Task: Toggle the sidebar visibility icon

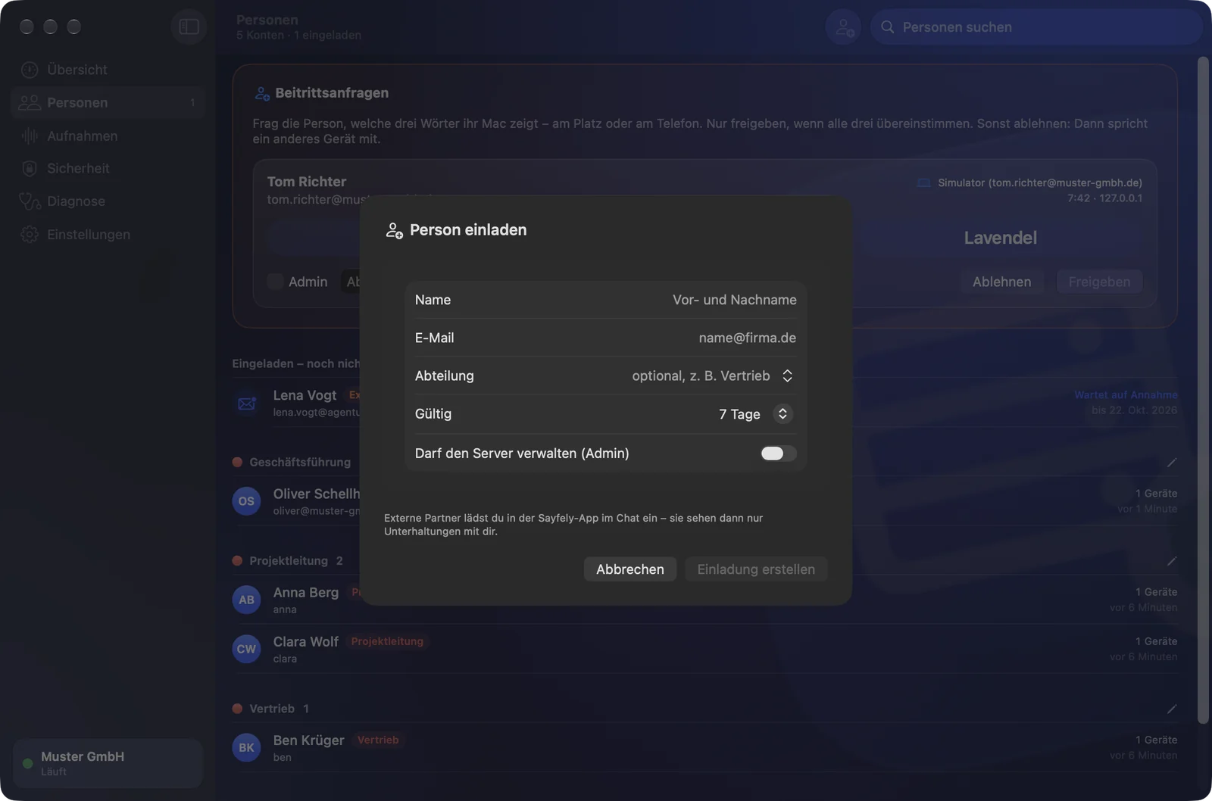Action: click(189, 27)
